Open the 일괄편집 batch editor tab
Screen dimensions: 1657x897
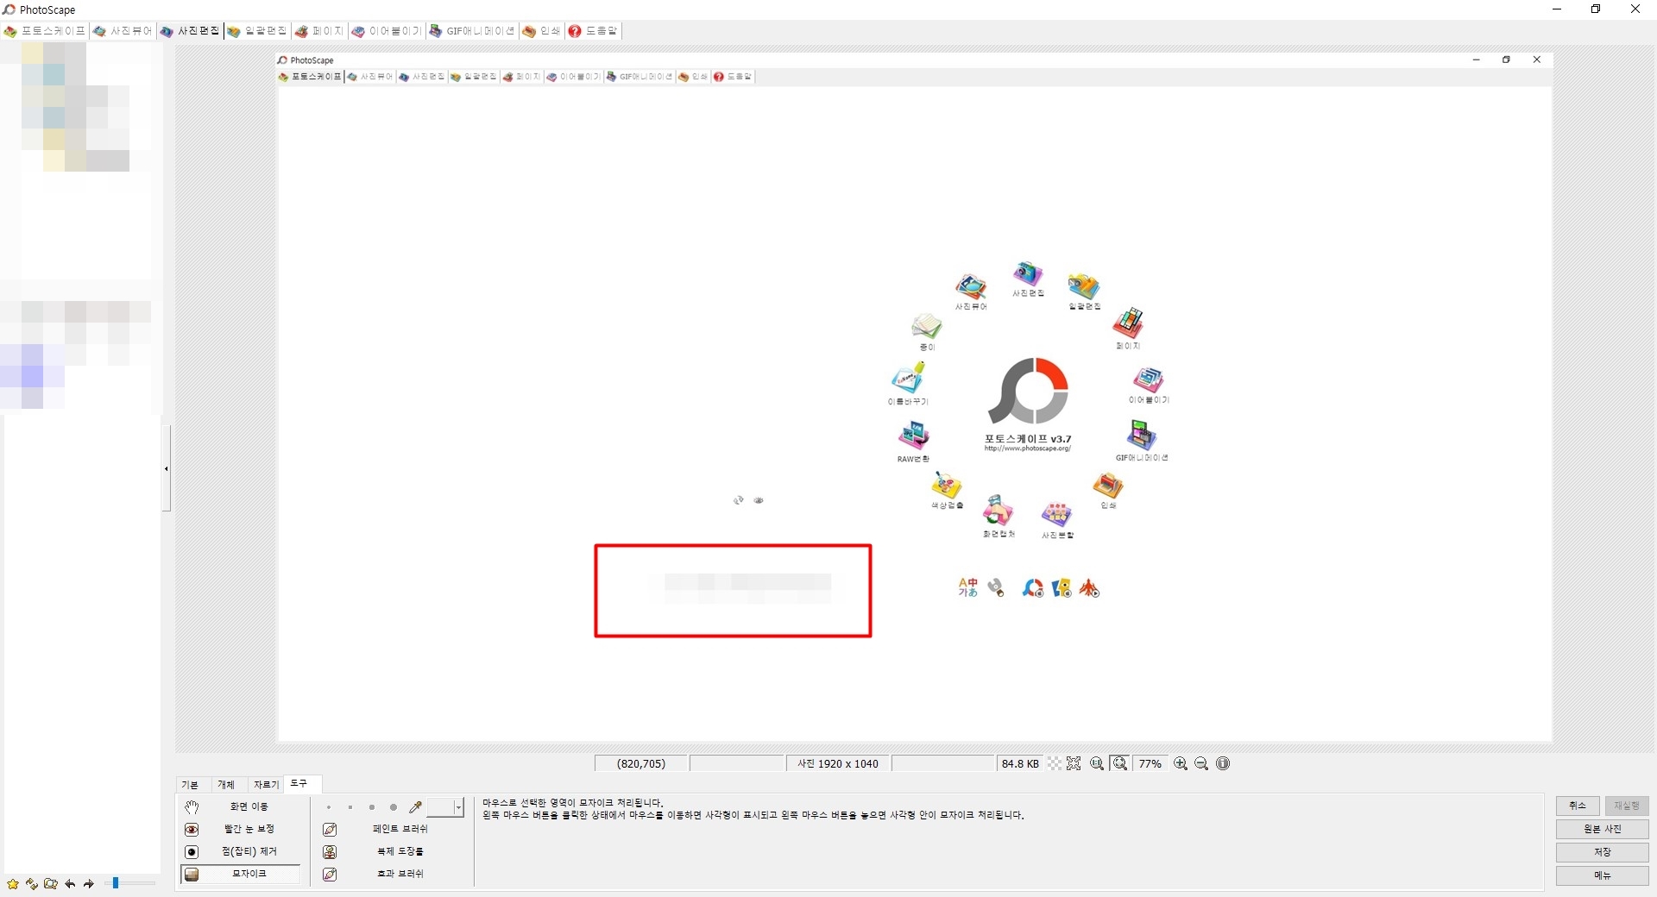257,31
